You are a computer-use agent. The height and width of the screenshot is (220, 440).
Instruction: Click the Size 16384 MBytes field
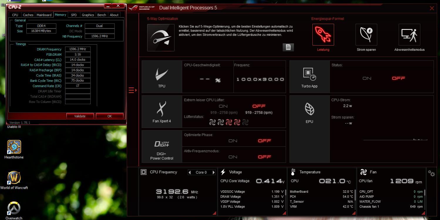pyautogui.click(x=41, y=31)
